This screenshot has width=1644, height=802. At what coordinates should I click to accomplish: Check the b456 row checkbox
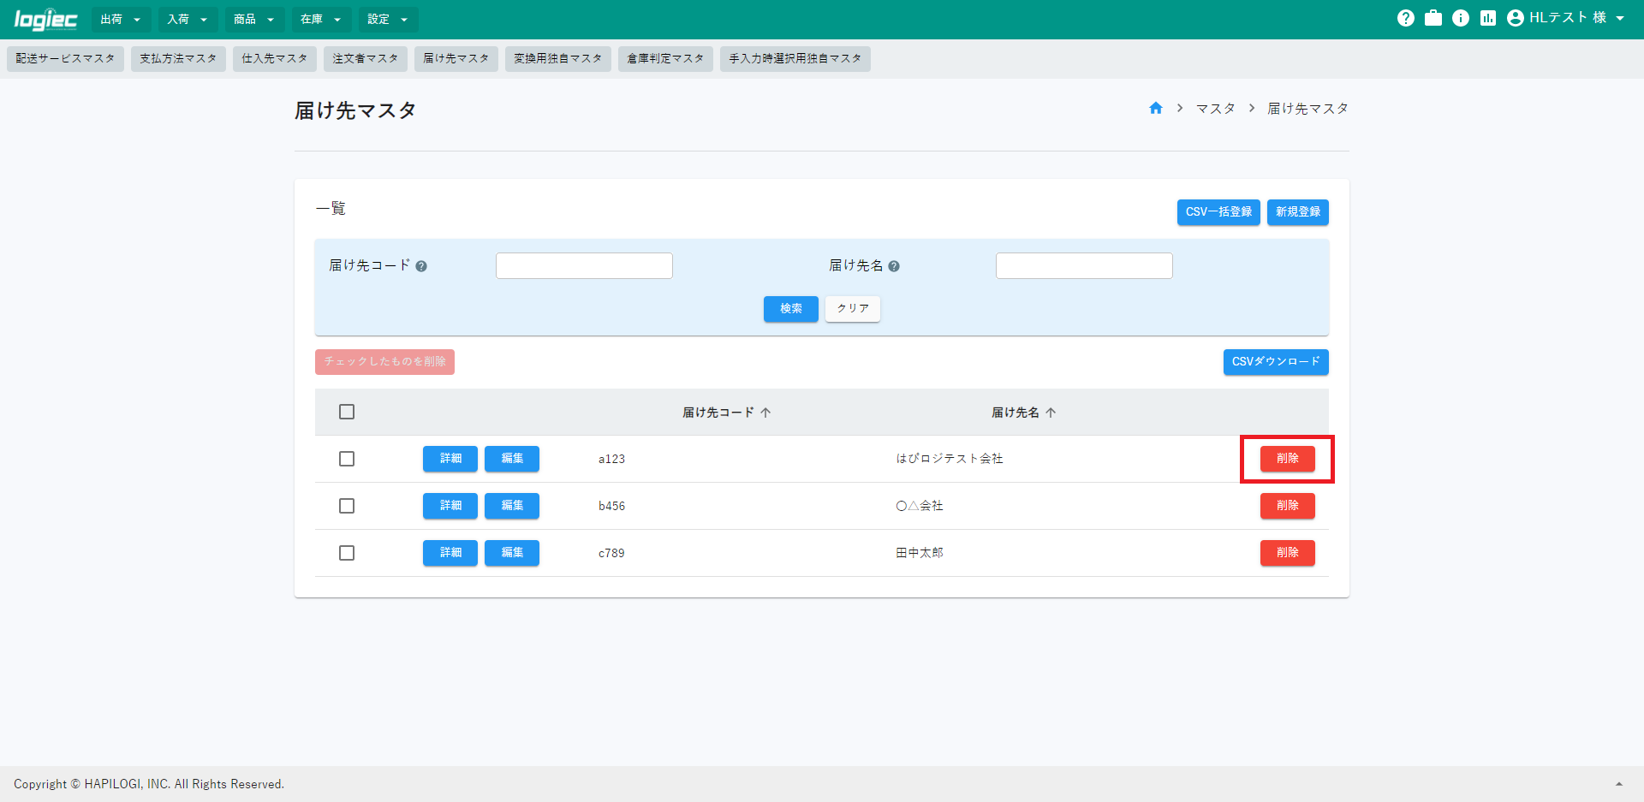347,506
